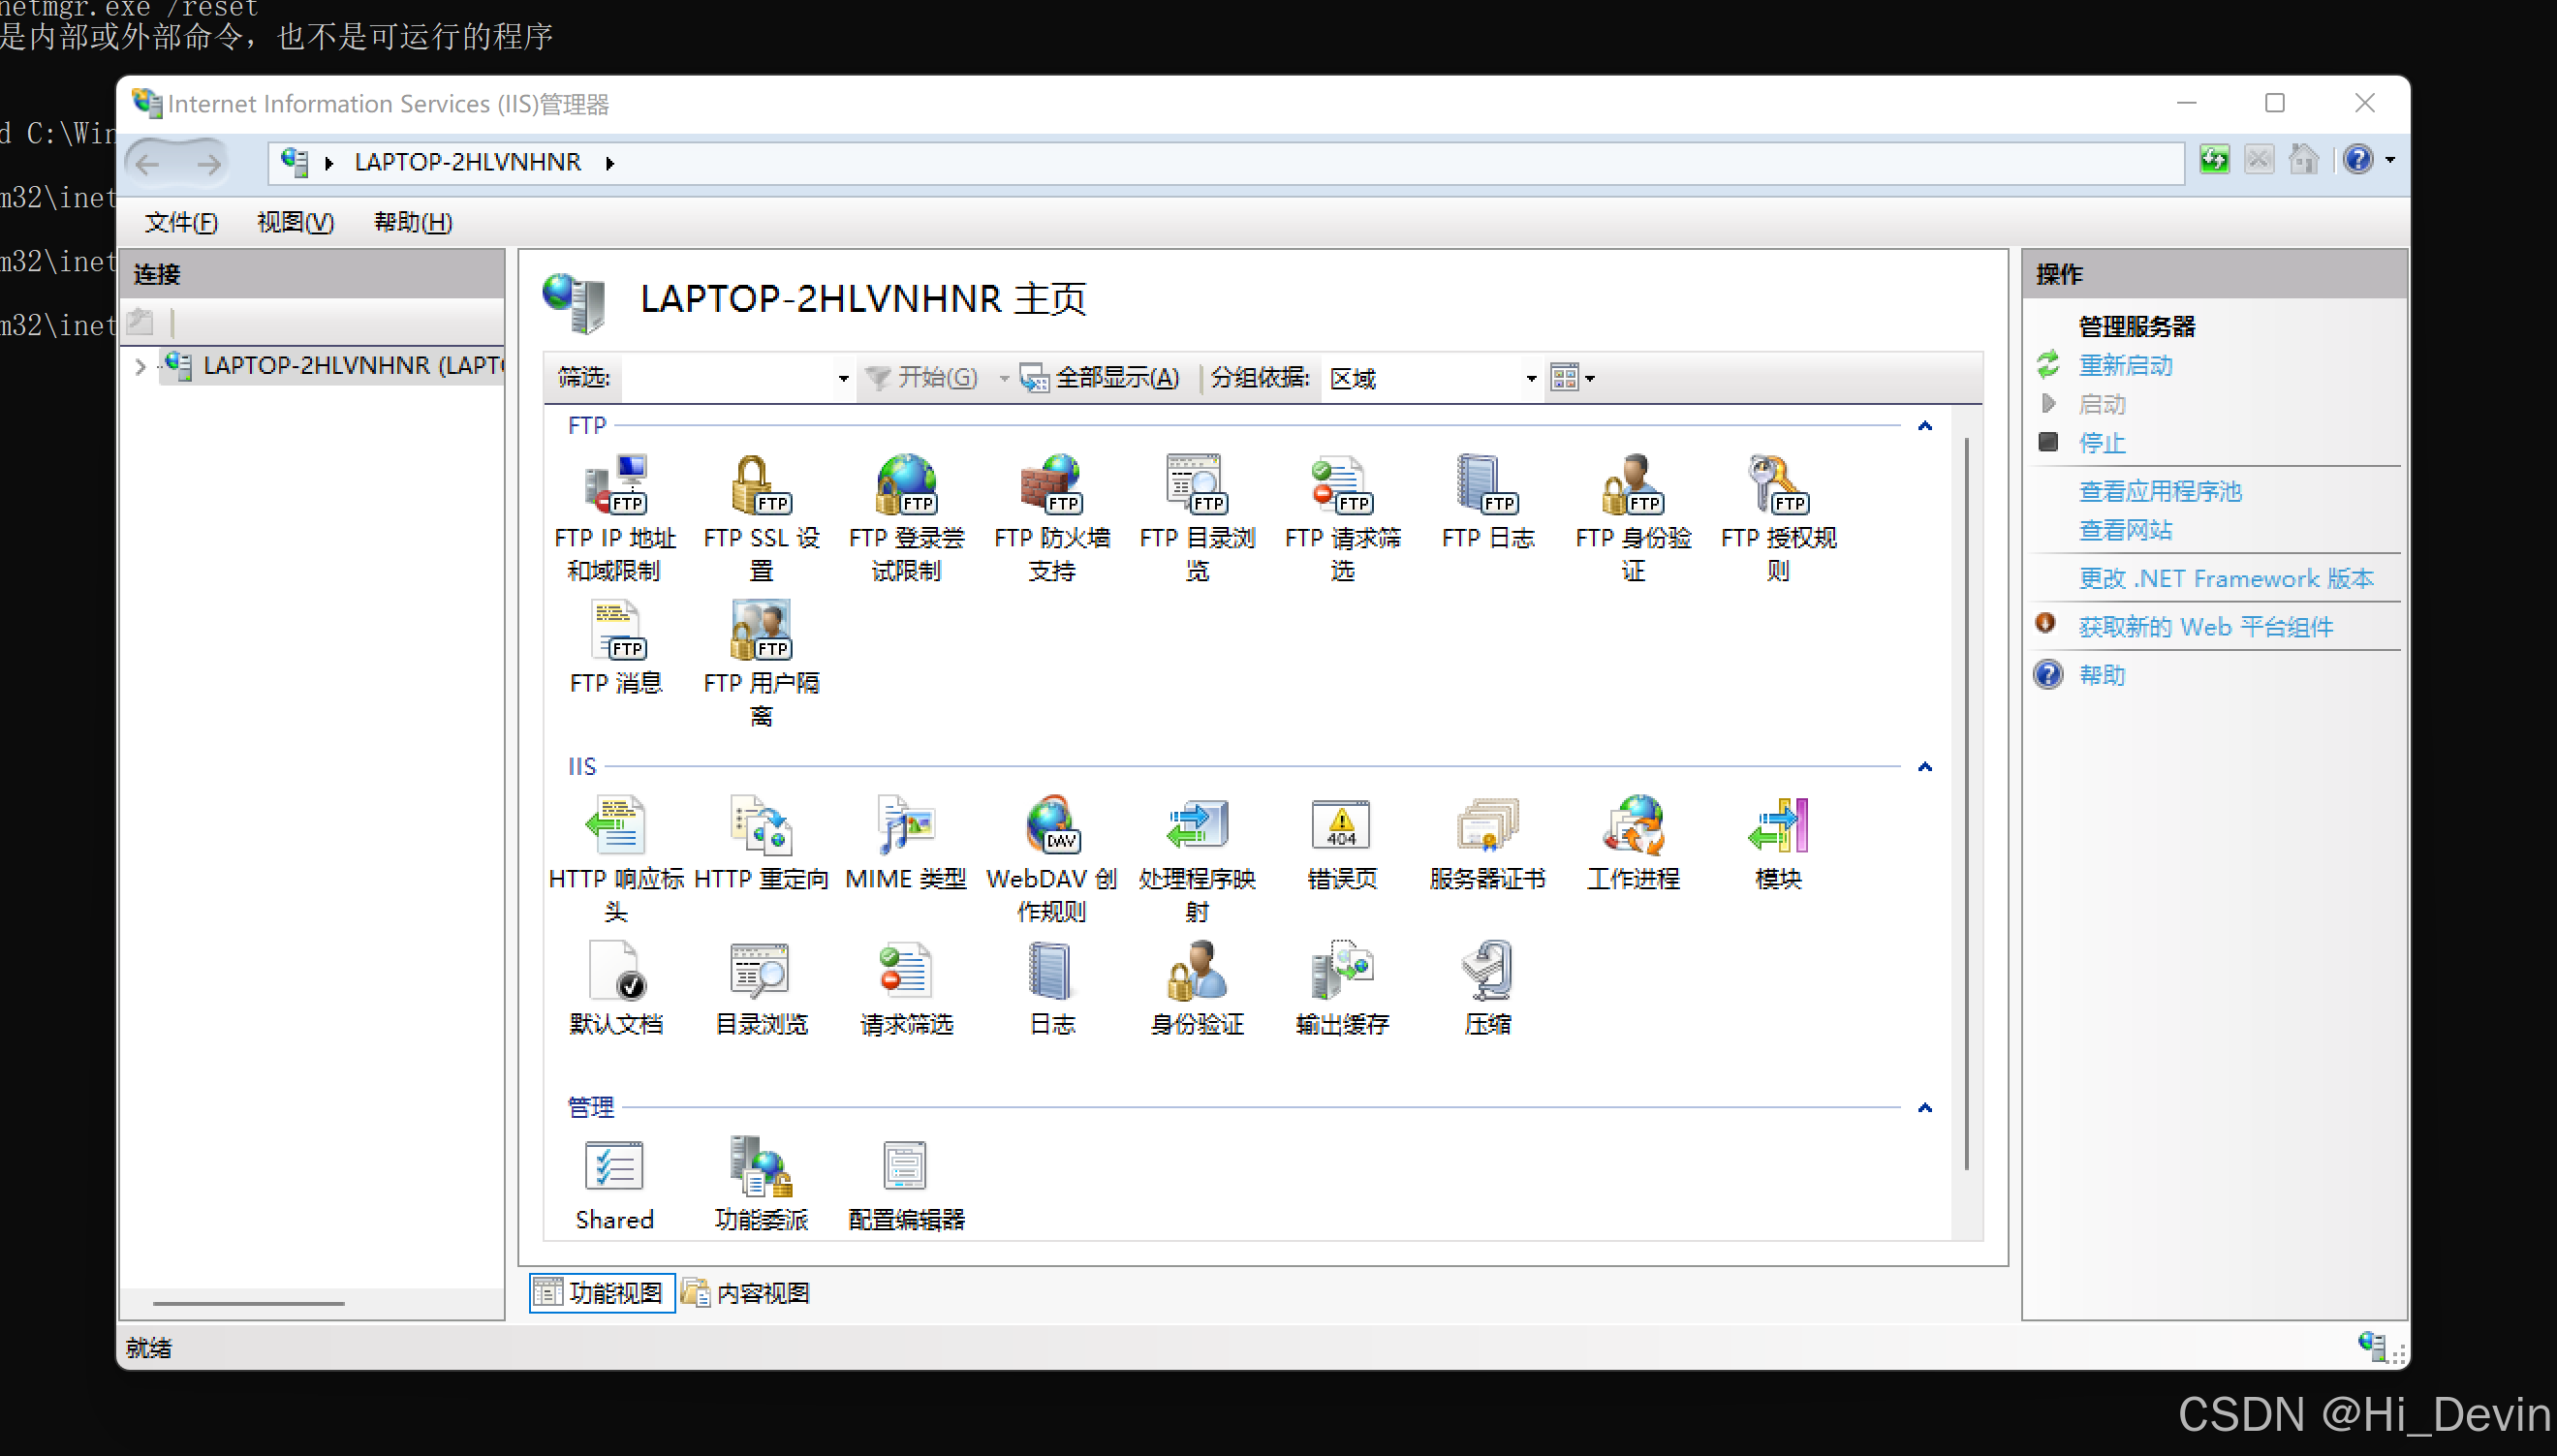Click 查看应用程序池 link

pos(2159,491)
